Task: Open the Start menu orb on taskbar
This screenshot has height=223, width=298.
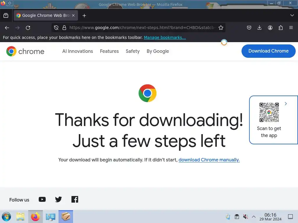Action: (x=6, y=217)
